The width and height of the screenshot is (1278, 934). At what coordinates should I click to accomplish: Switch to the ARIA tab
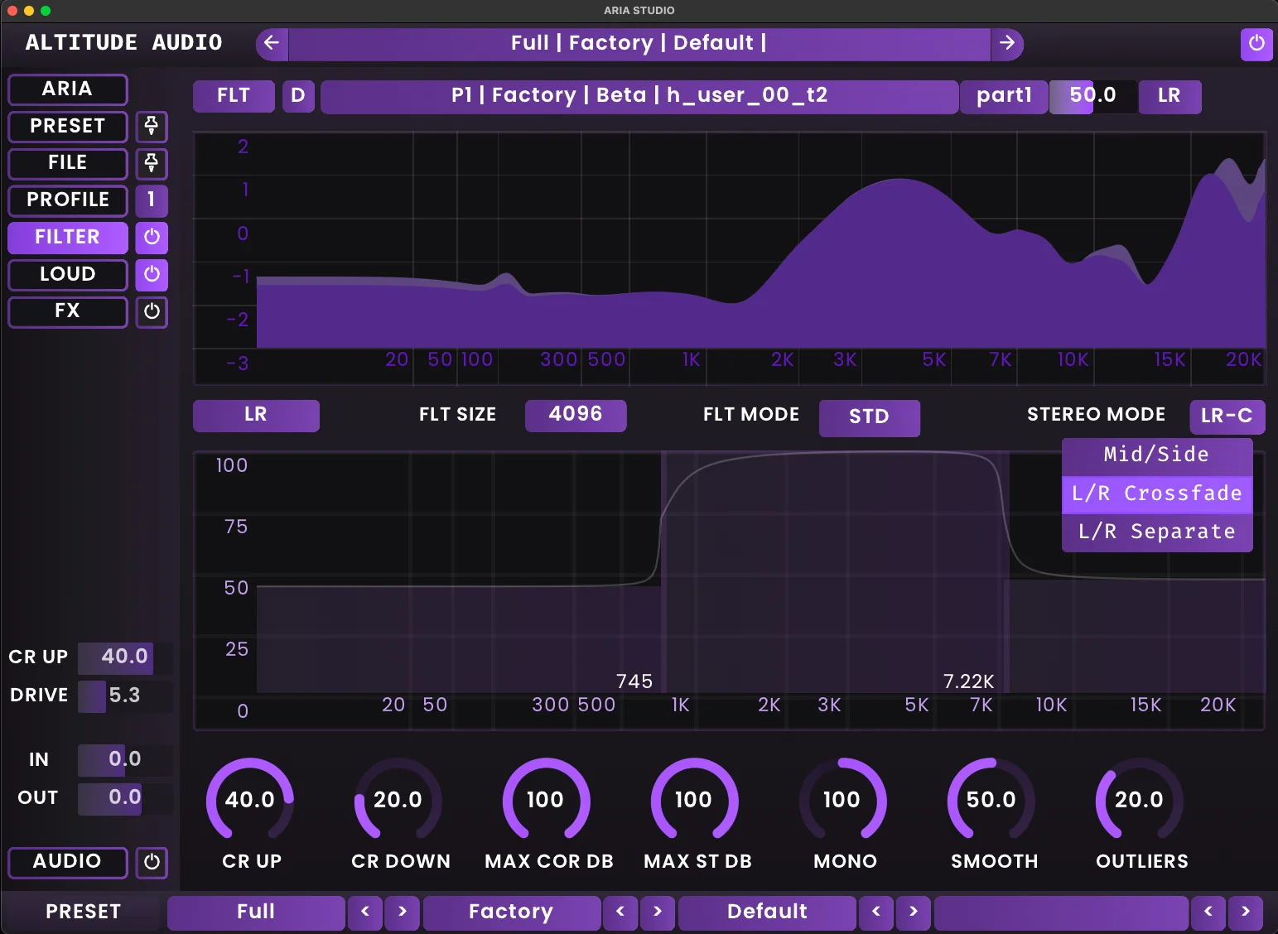tap(67, 89)
